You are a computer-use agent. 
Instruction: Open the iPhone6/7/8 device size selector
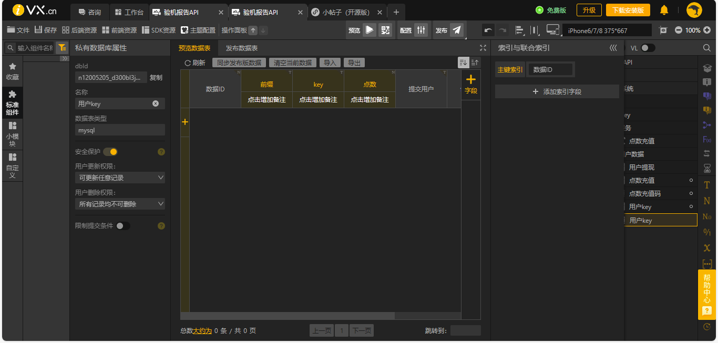[607, 30]
